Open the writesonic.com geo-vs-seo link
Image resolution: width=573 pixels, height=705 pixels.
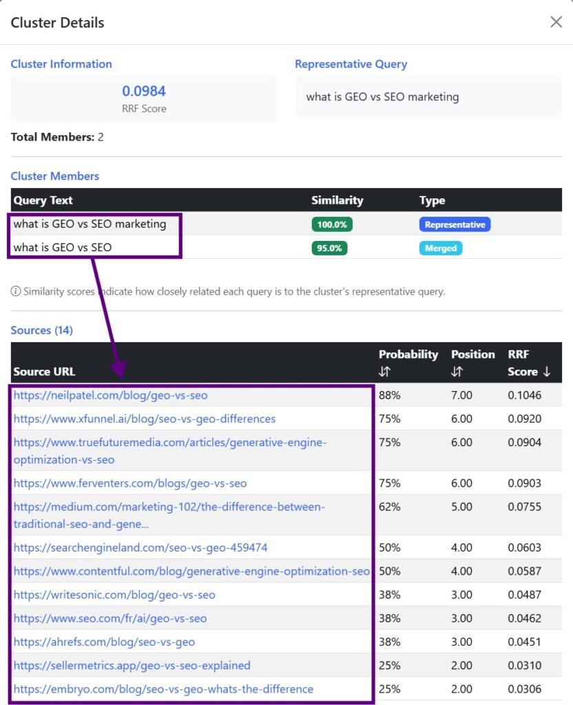(x=114, y=595)
